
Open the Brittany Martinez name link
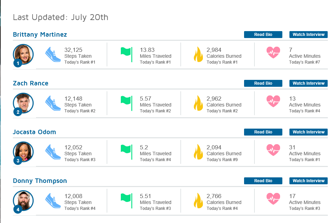(x=40, y=35)
